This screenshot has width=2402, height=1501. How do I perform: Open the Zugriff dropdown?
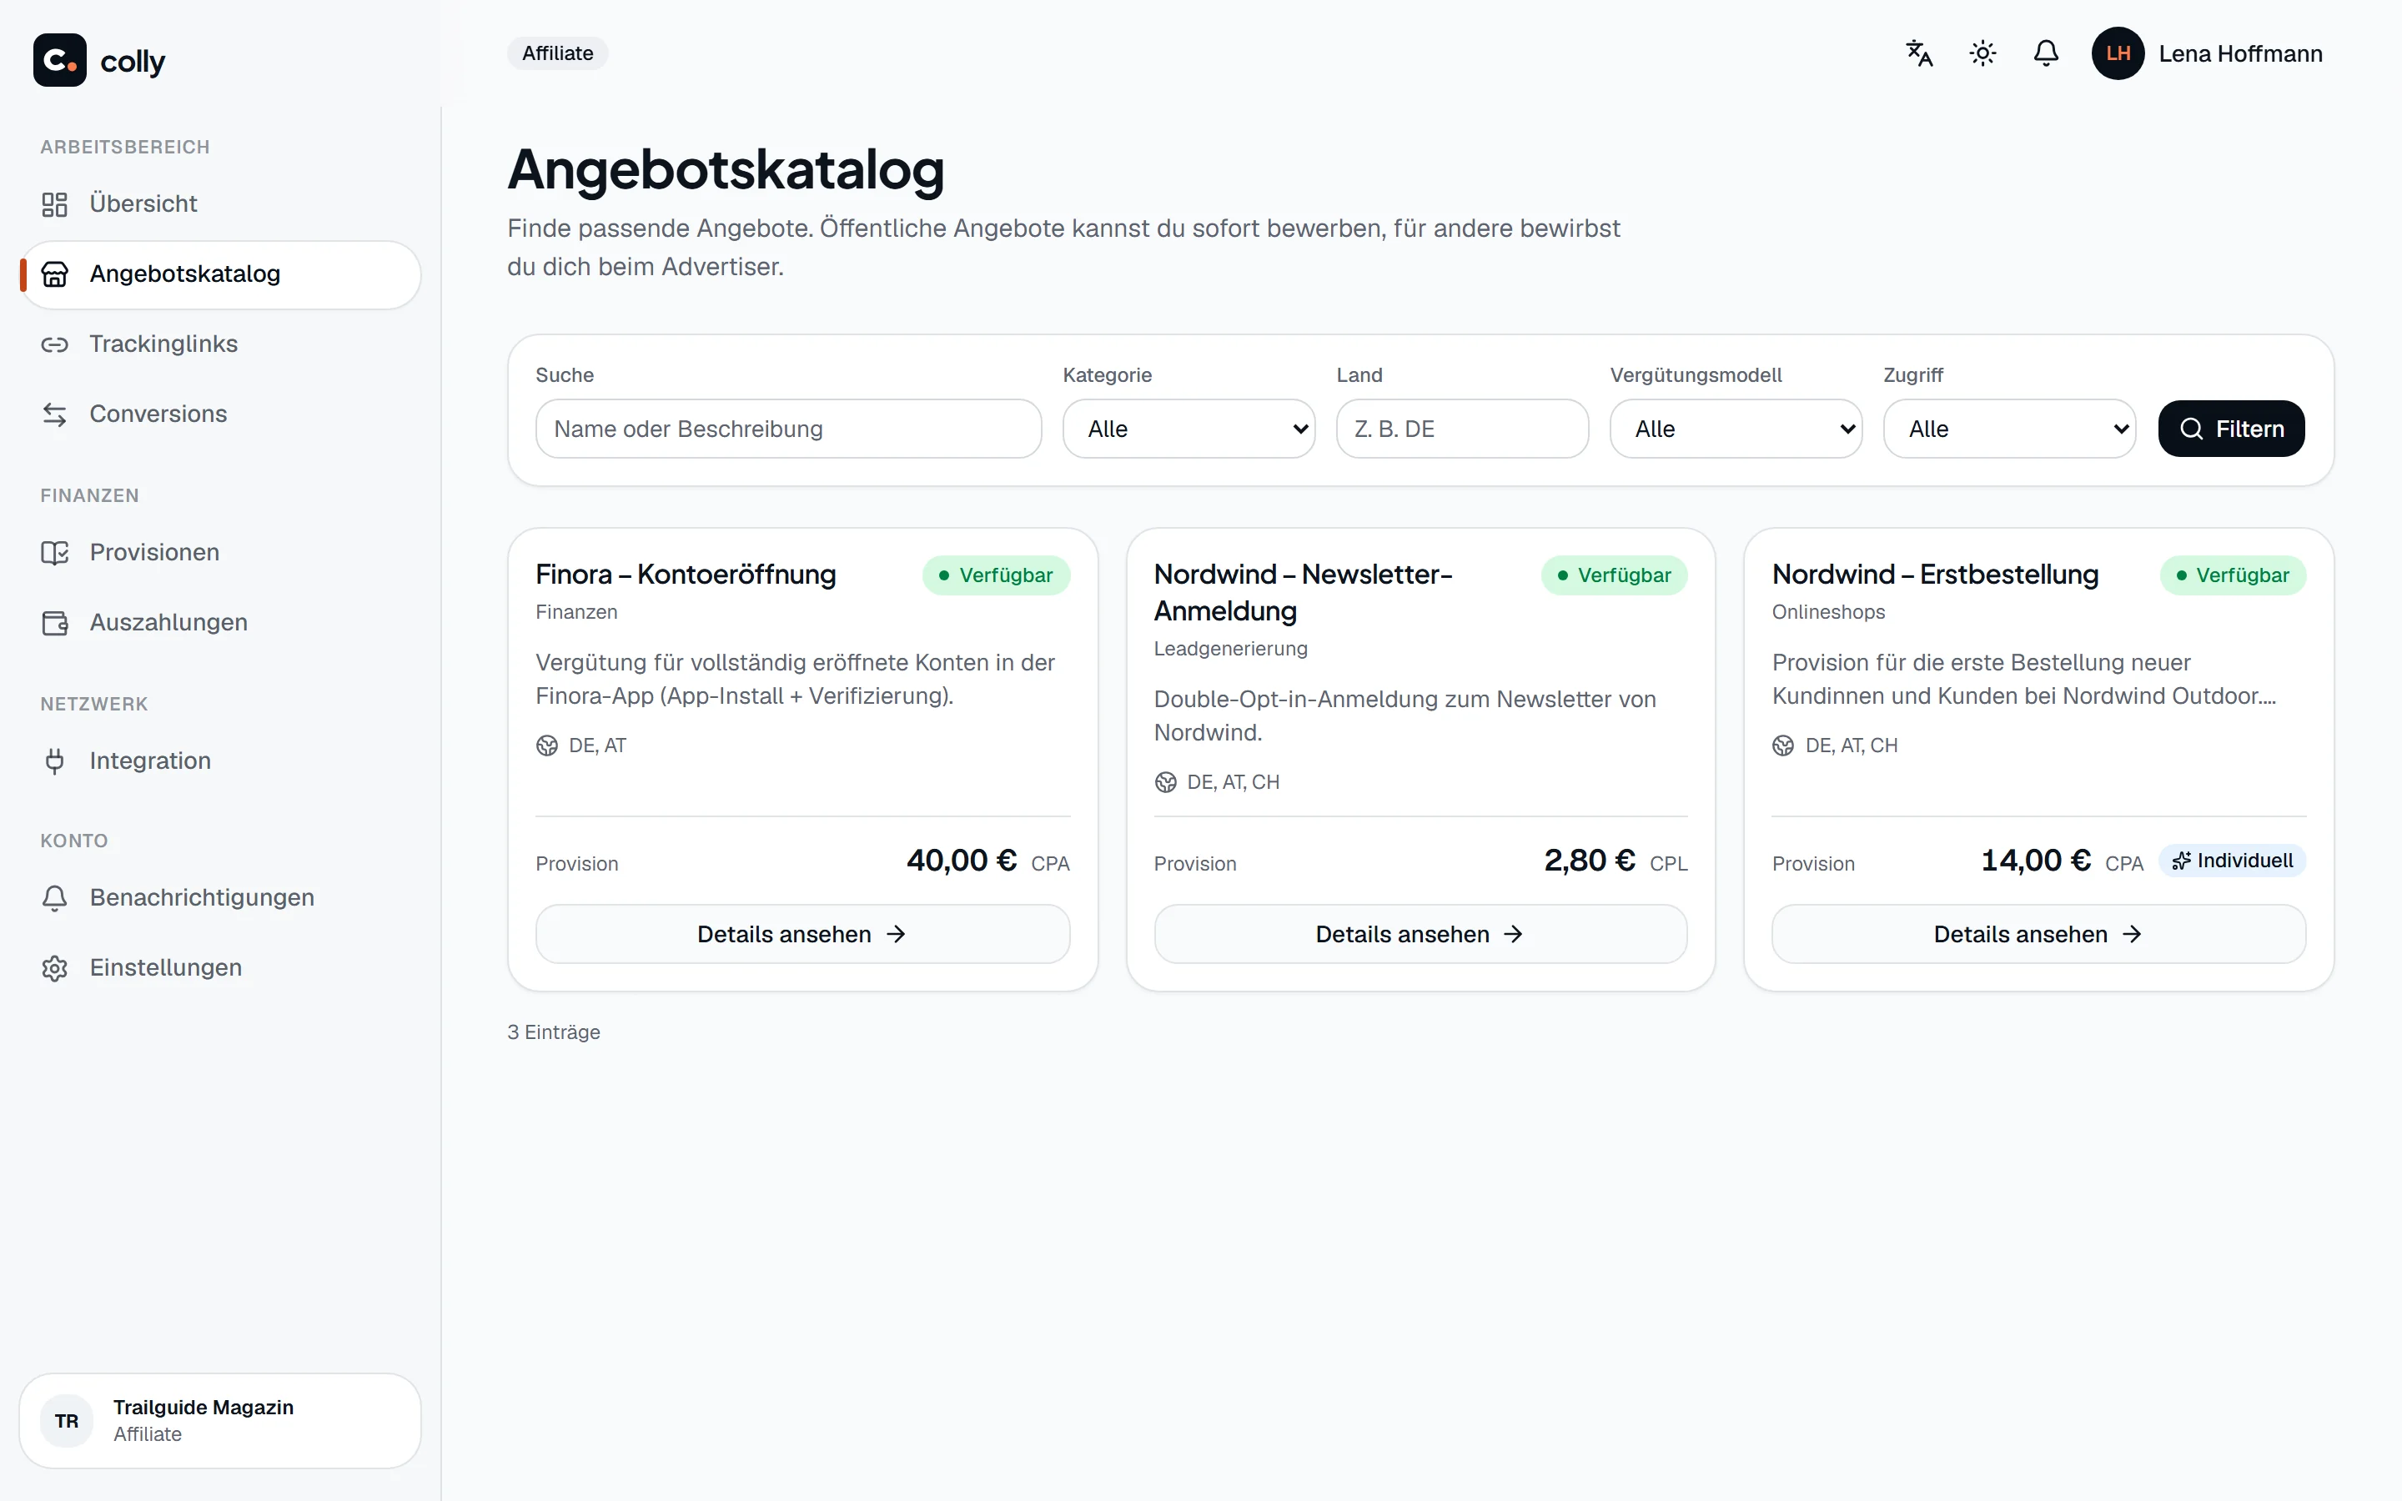tap(2010, 429)
